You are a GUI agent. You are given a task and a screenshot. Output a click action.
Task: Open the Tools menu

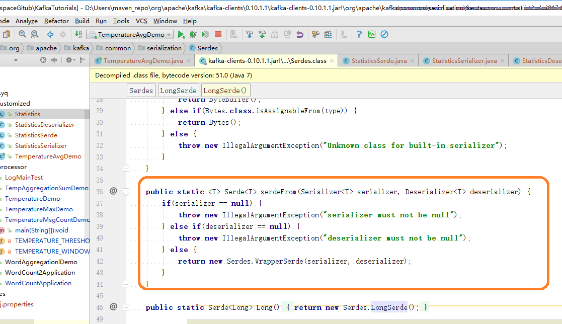[x=121, y=21]
